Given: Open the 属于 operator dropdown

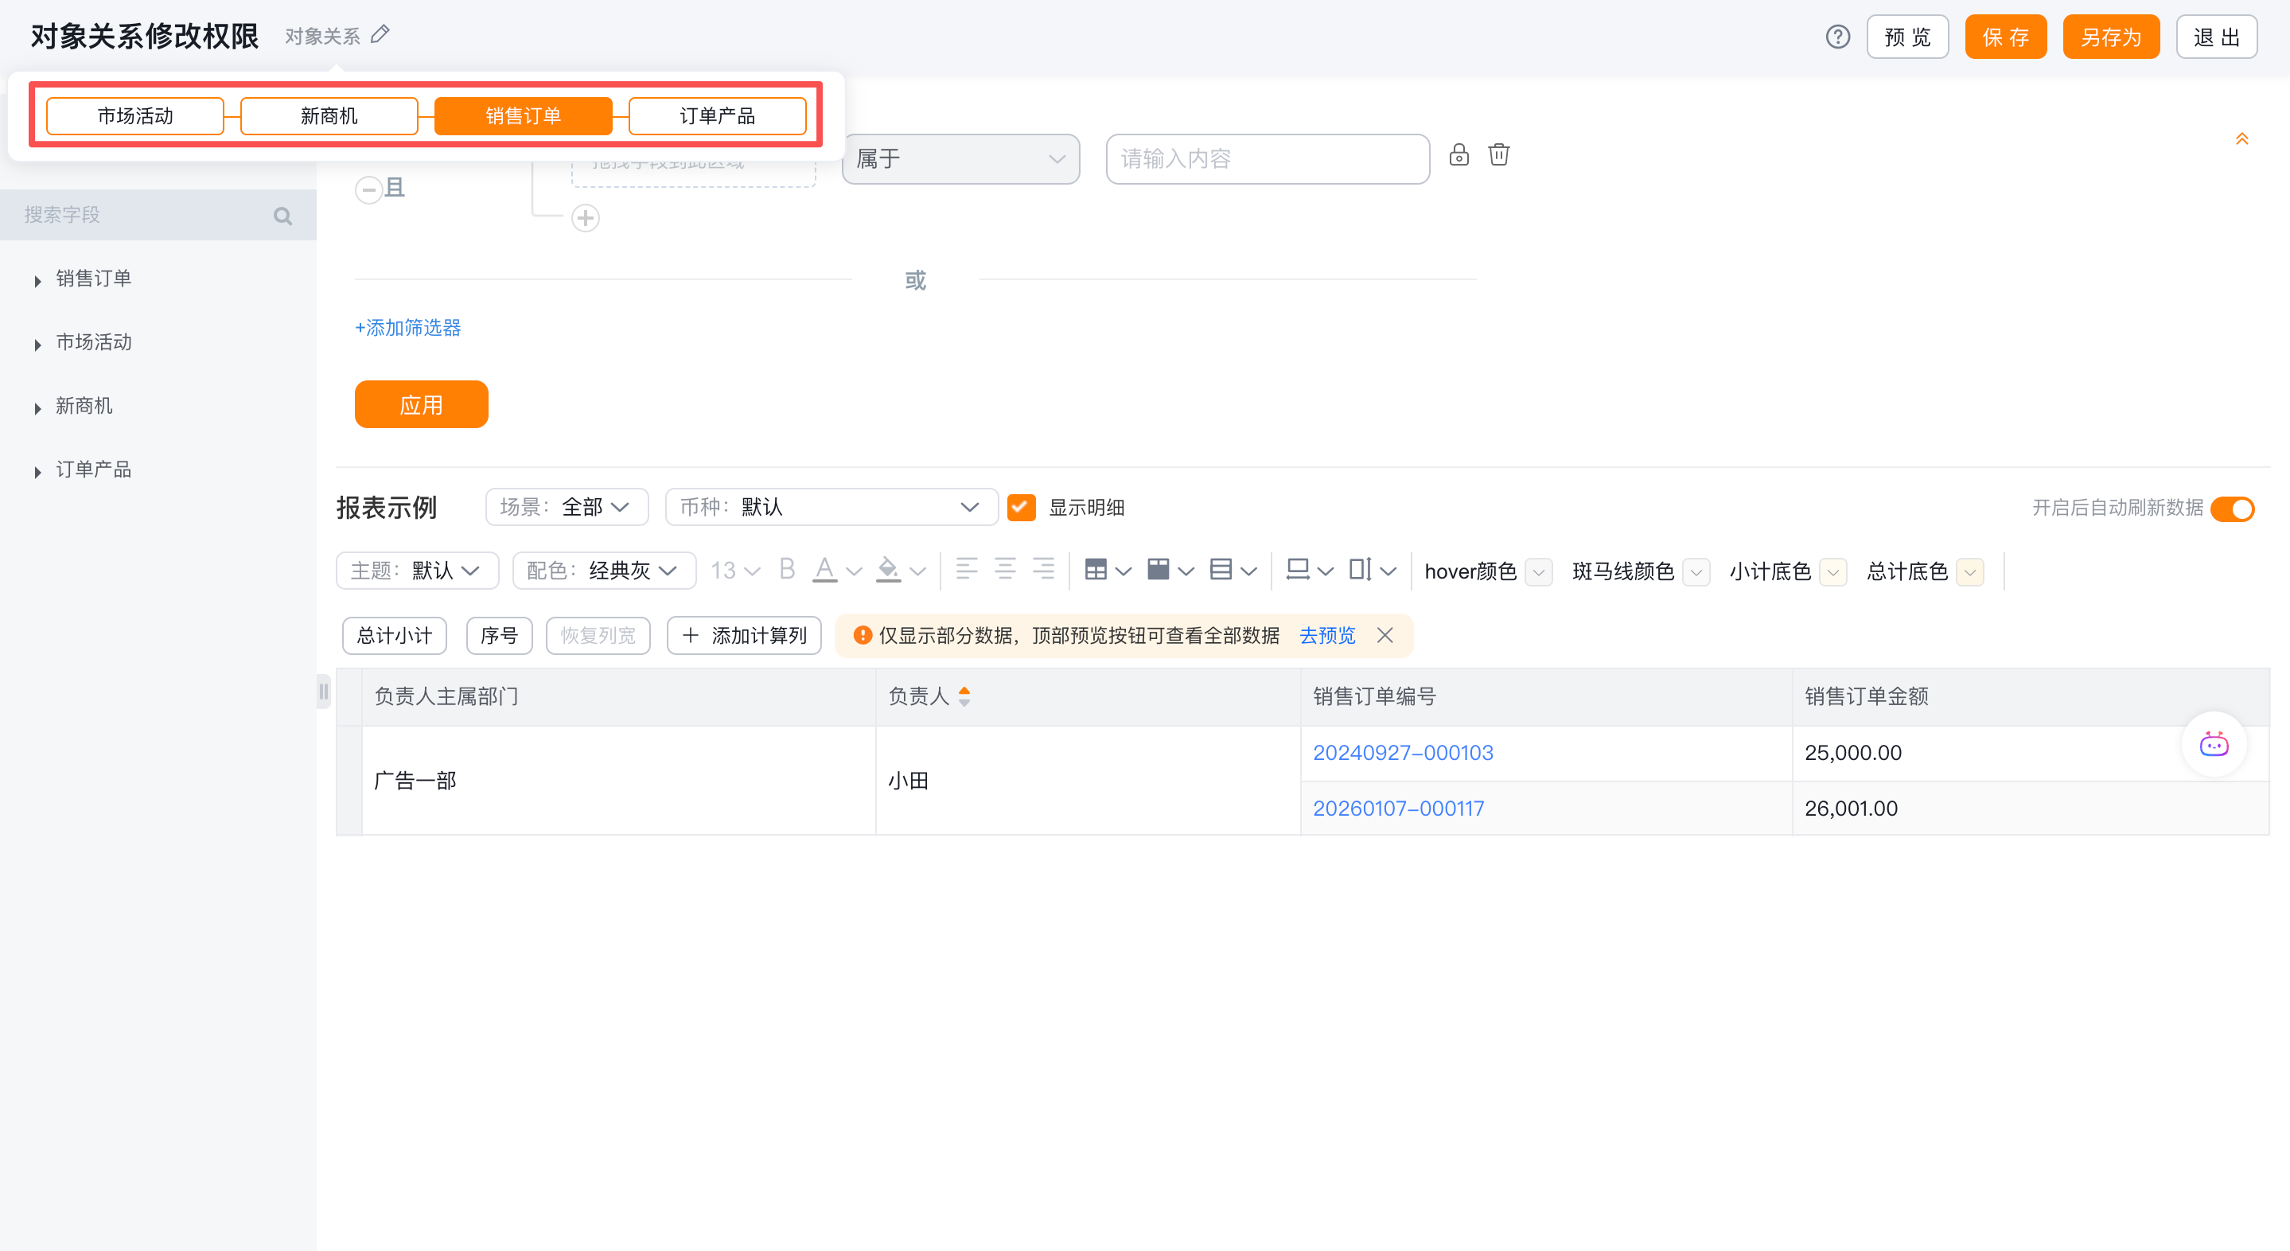Looking at the screenshot, I should pos(961,159).
